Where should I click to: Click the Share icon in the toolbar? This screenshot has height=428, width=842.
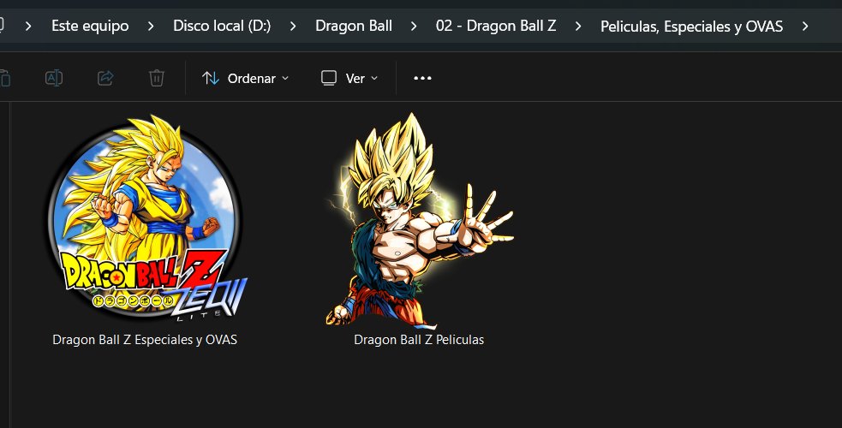click(x=105, y=78)
